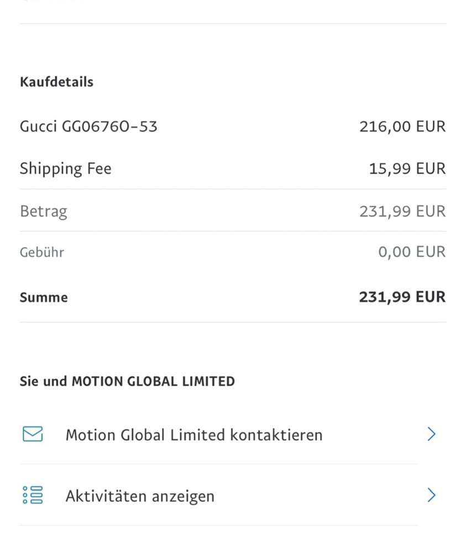Select the 216,00 EUR item price
Screen dimensions: 466x553
click(402, 126)
